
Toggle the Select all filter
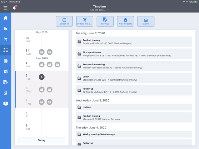pos(64,21)
